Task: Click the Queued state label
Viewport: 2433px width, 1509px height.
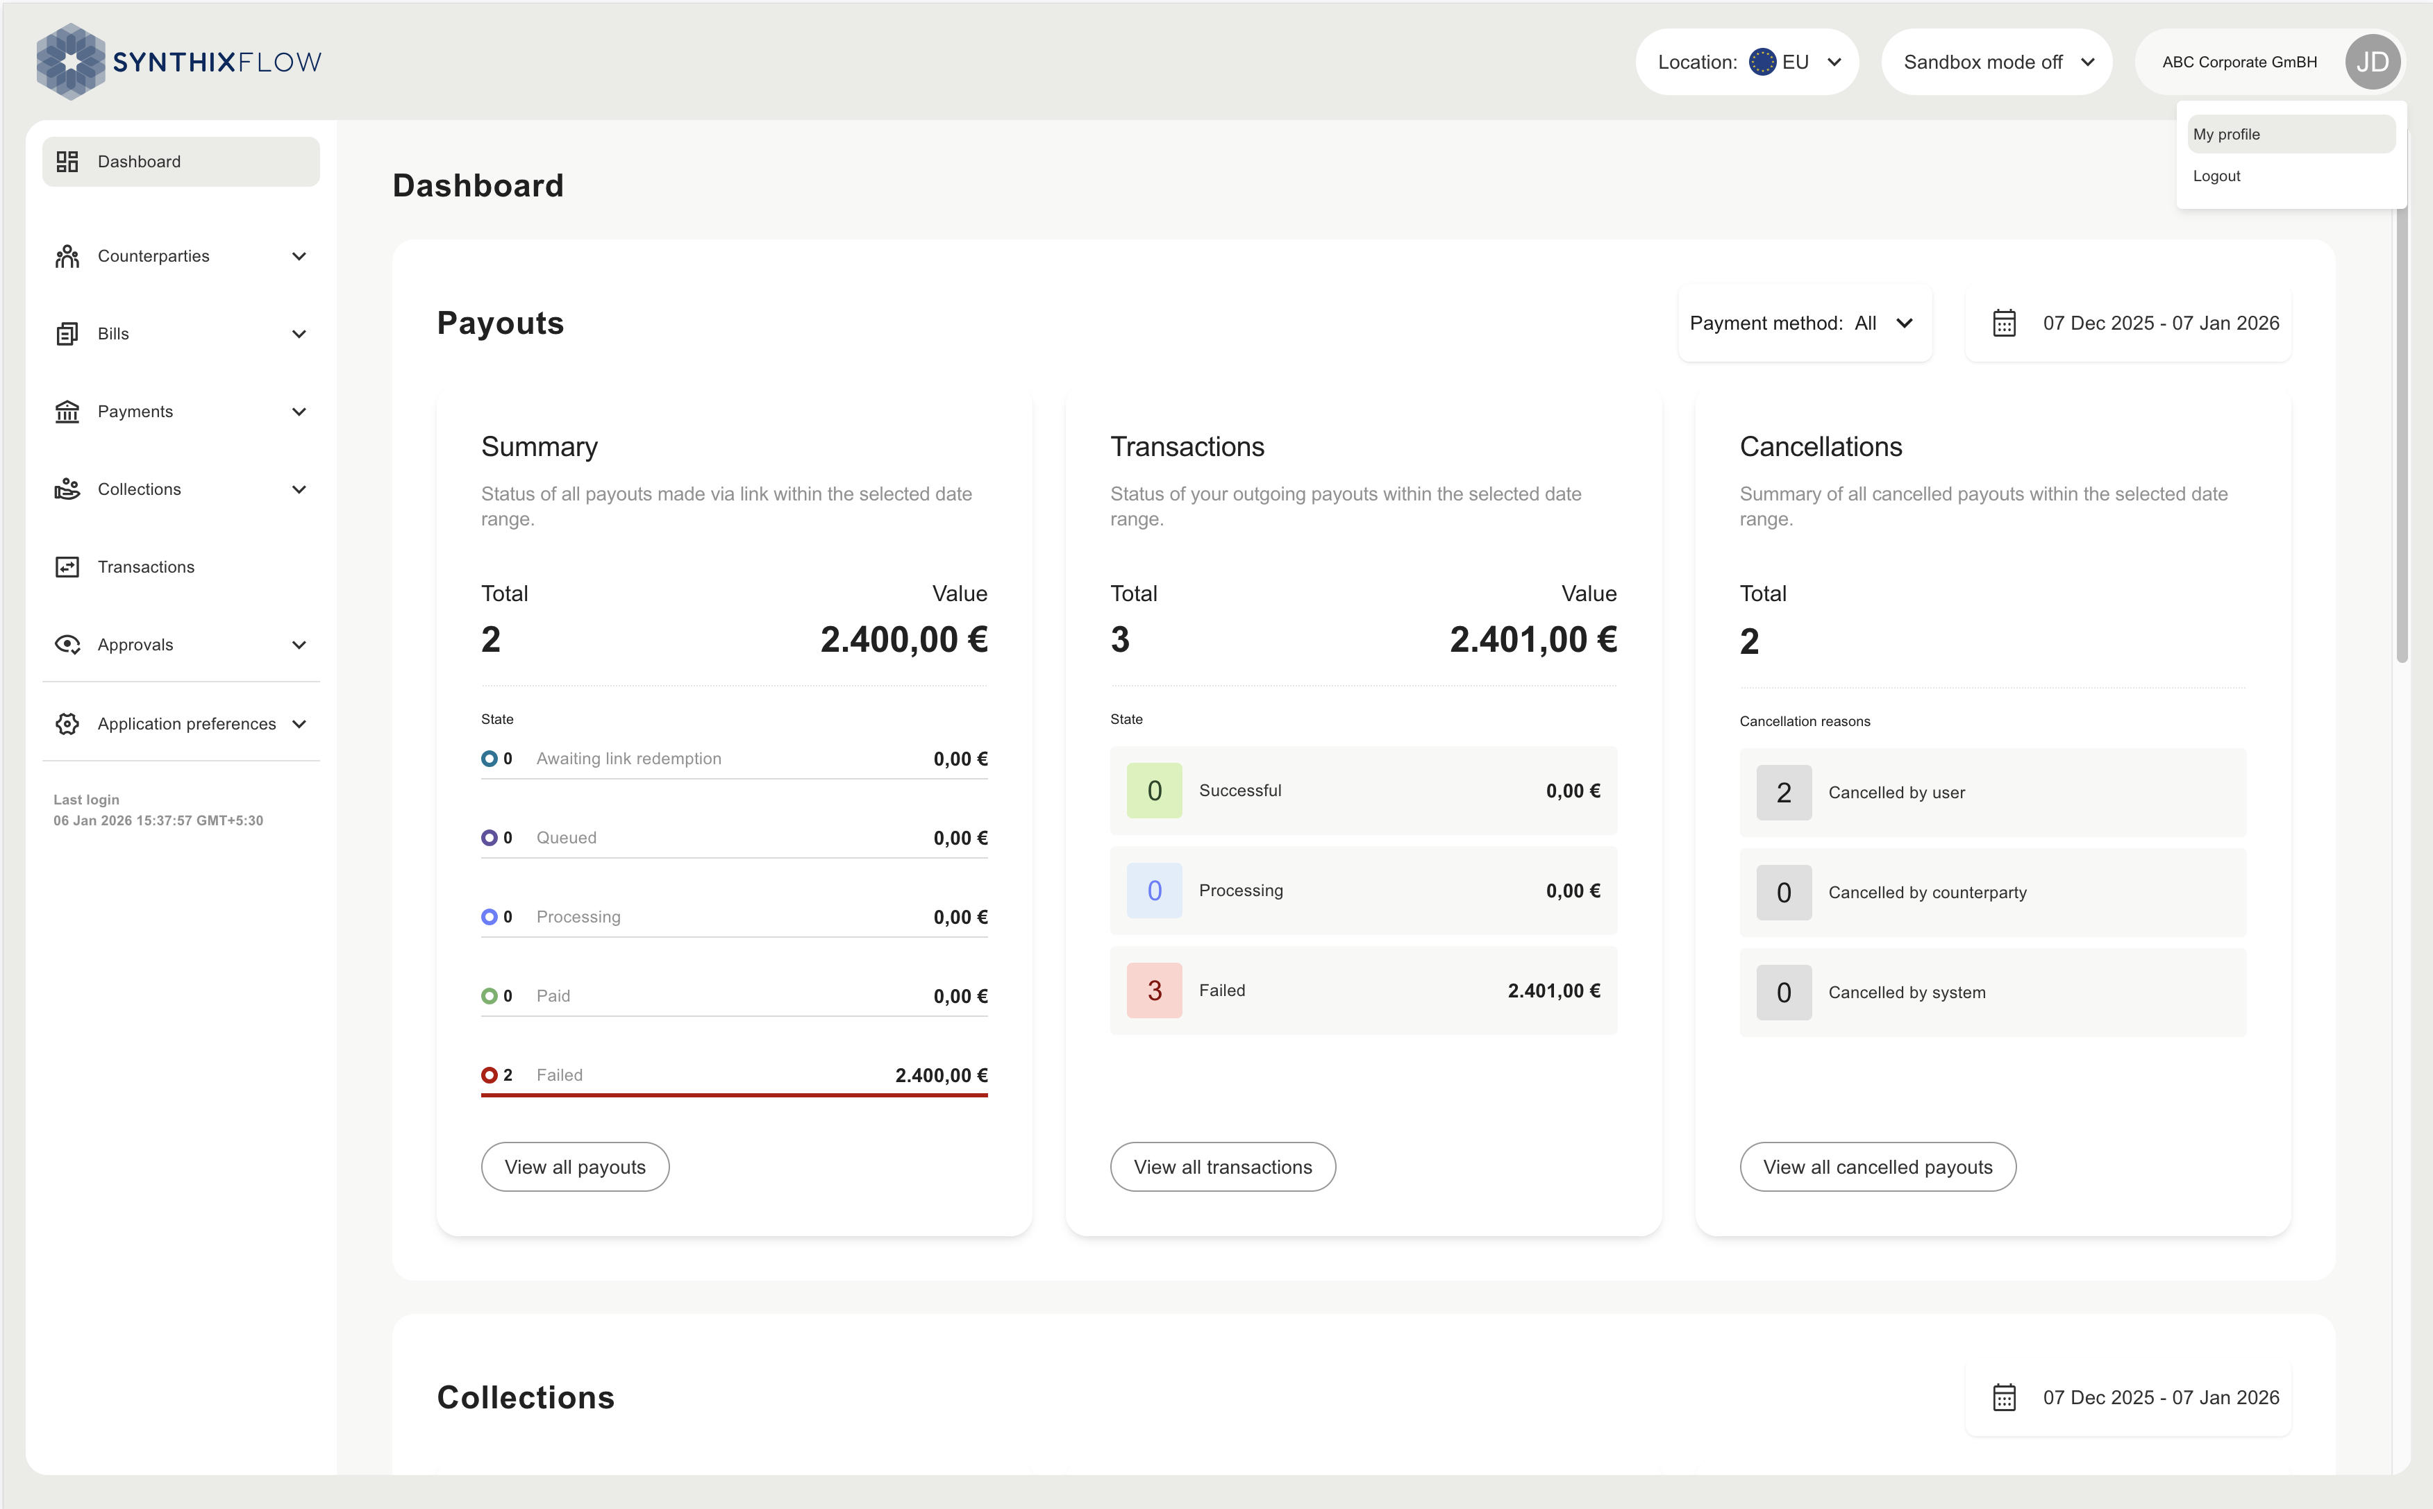Action: (566, 837)
